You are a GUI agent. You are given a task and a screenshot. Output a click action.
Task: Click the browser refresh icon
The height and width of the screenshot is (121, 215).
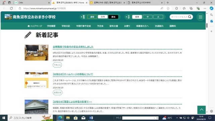(x=11, y=8)
